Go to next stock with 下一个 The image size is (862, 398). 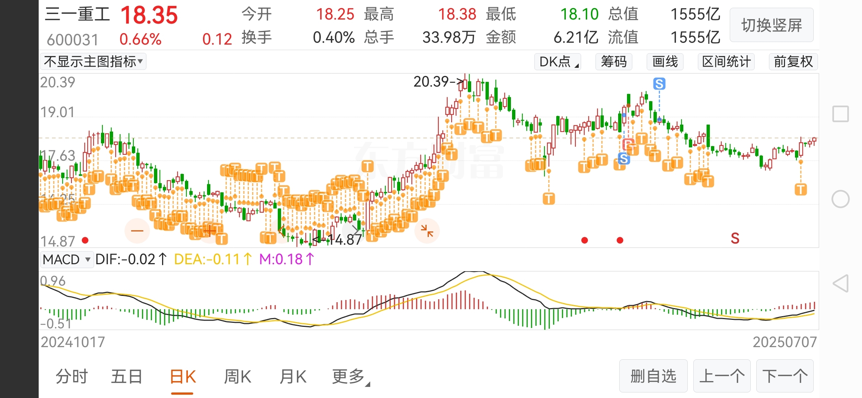click(x=785, y=376)
